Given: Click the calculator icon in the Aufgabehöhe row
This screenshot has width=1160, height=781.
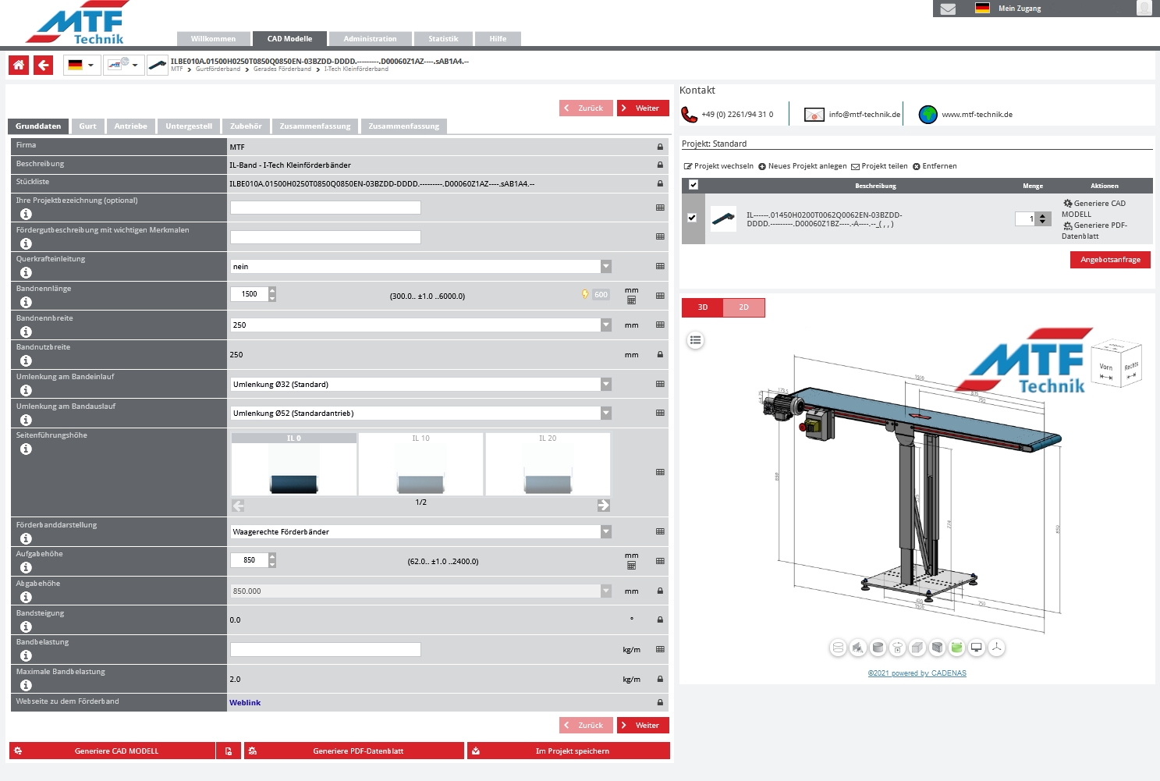Looking at the screenshot, I should pos(632,566).
